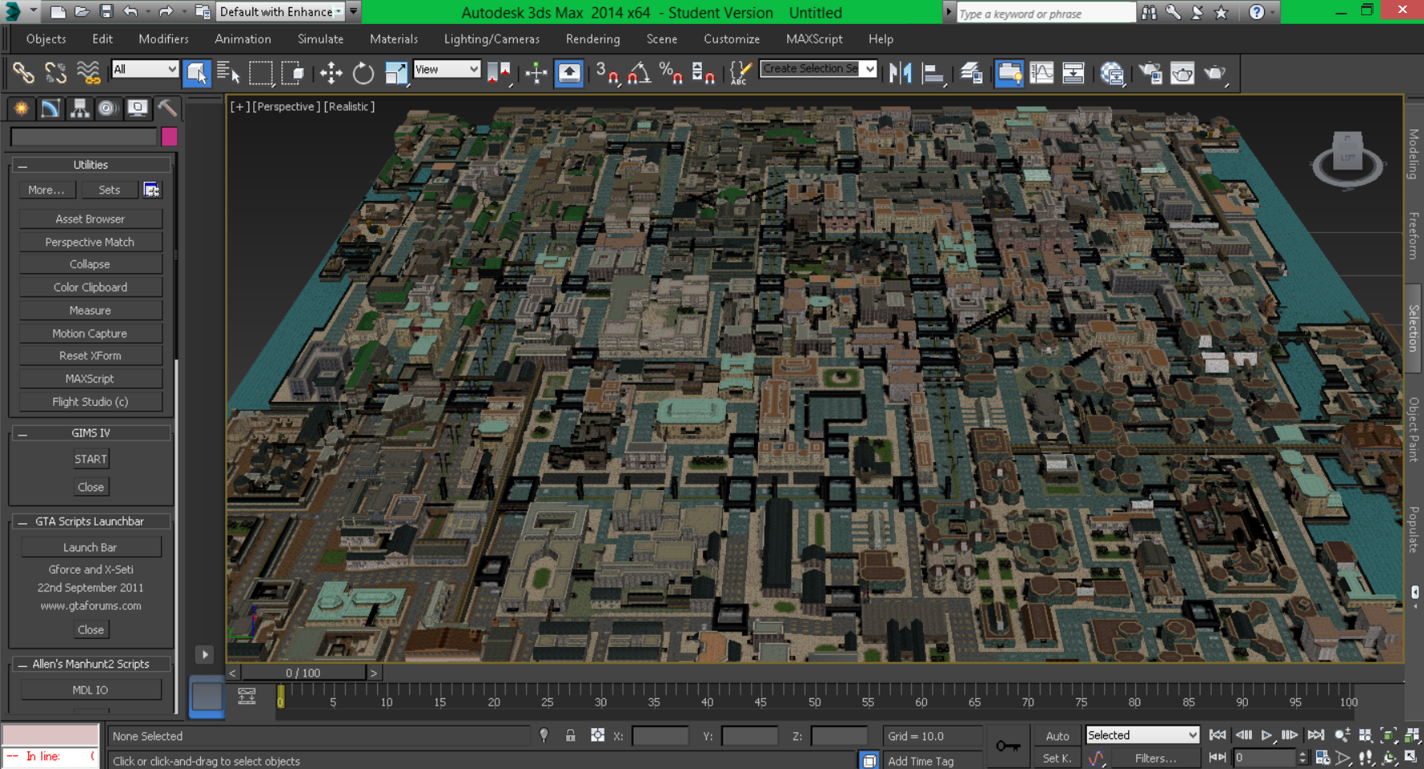1424x769 pixels.
Task: Click the Unlink Selection tool
Action: pos(55,73)
